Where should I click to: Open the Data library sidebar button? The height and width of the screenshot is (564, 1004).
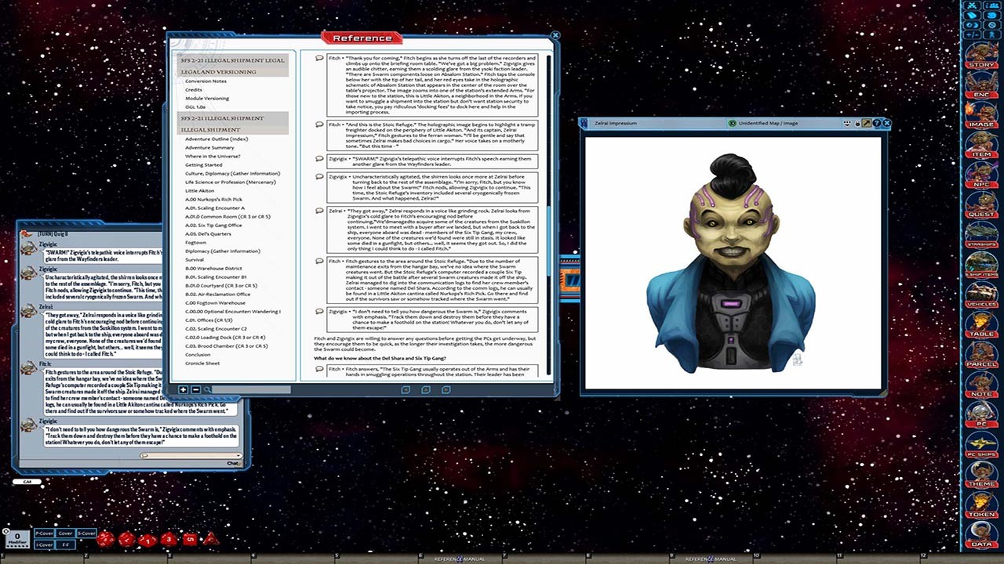coord(981,535)
